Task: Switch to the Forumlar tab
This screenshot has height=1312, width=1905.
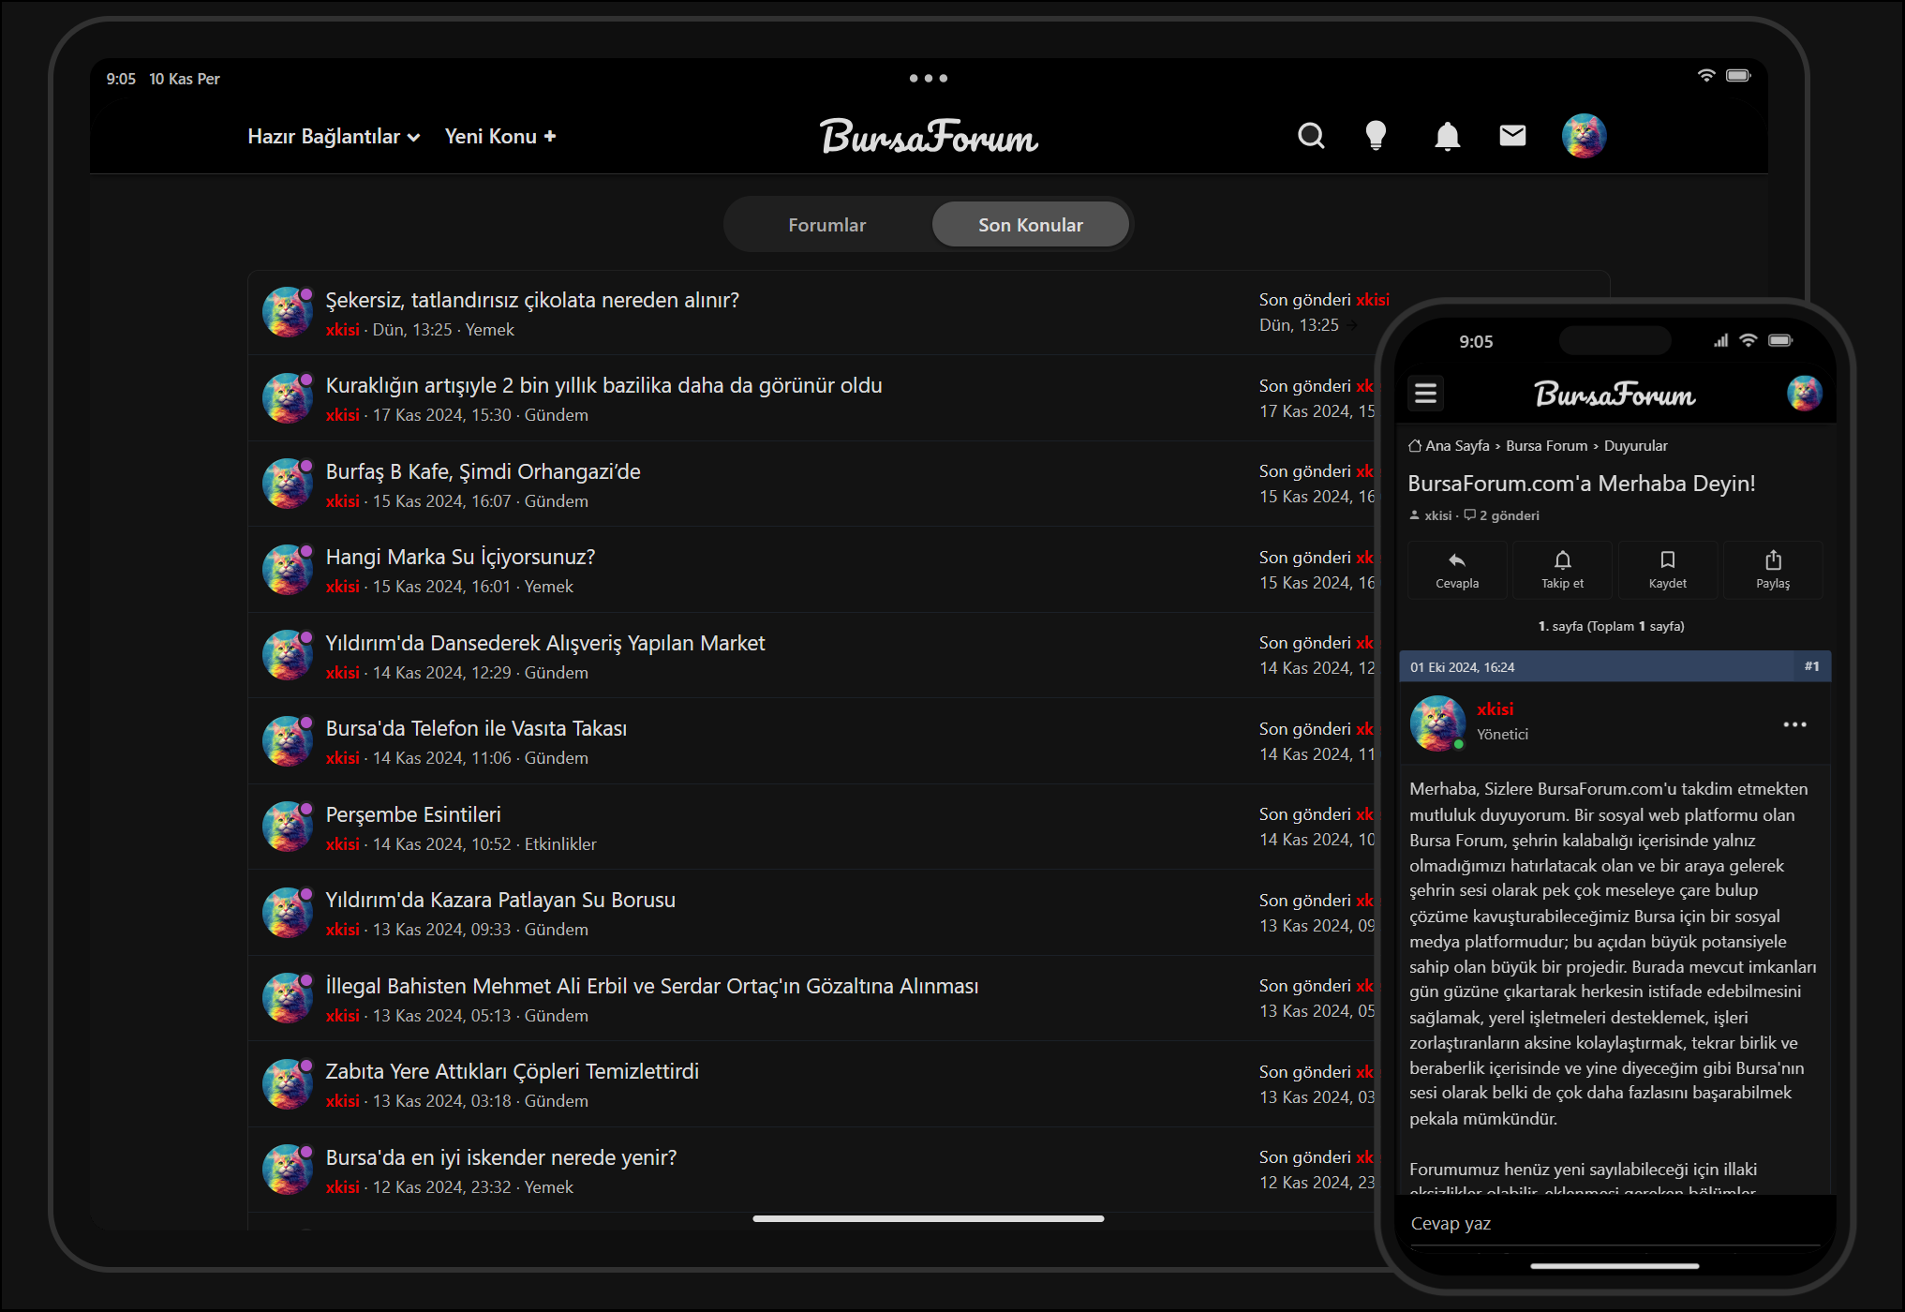Action: click(x=826, y=225)
